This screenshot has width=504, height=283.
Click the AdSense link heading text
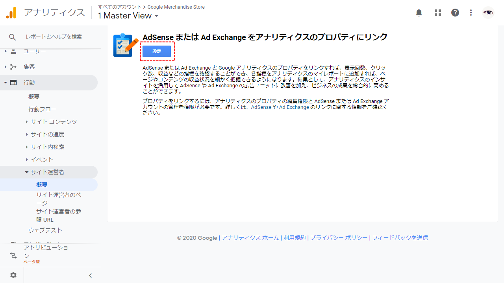(265, 37)
